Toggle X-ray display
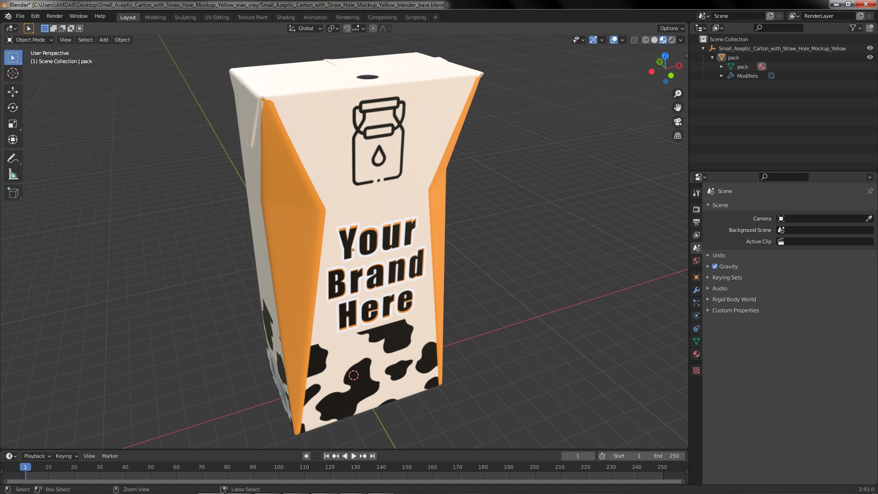 click(x=634, y=40)
